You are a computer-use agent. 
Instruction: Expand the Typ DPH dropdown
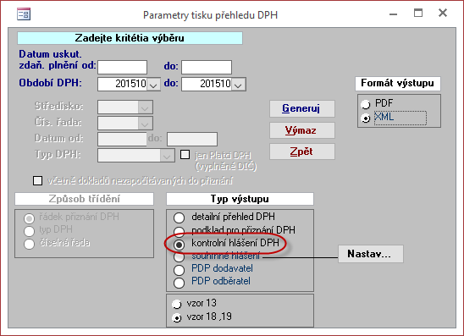click(167, 155)
